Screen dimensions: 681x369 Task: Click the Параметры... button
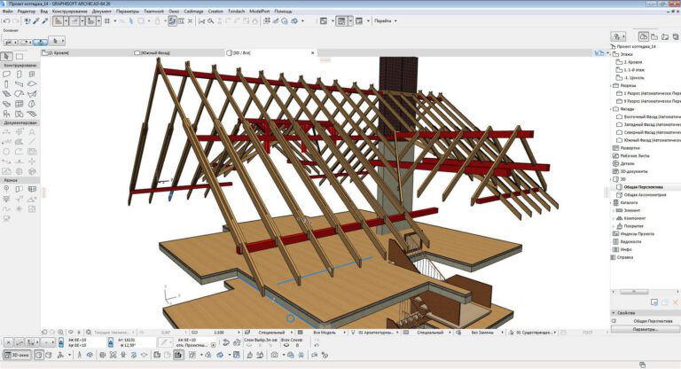coord(645,329)
